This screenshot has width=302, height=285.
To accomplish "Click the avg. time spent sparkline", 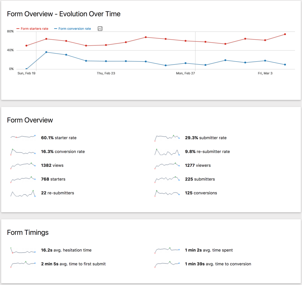I will click(167, 250).
